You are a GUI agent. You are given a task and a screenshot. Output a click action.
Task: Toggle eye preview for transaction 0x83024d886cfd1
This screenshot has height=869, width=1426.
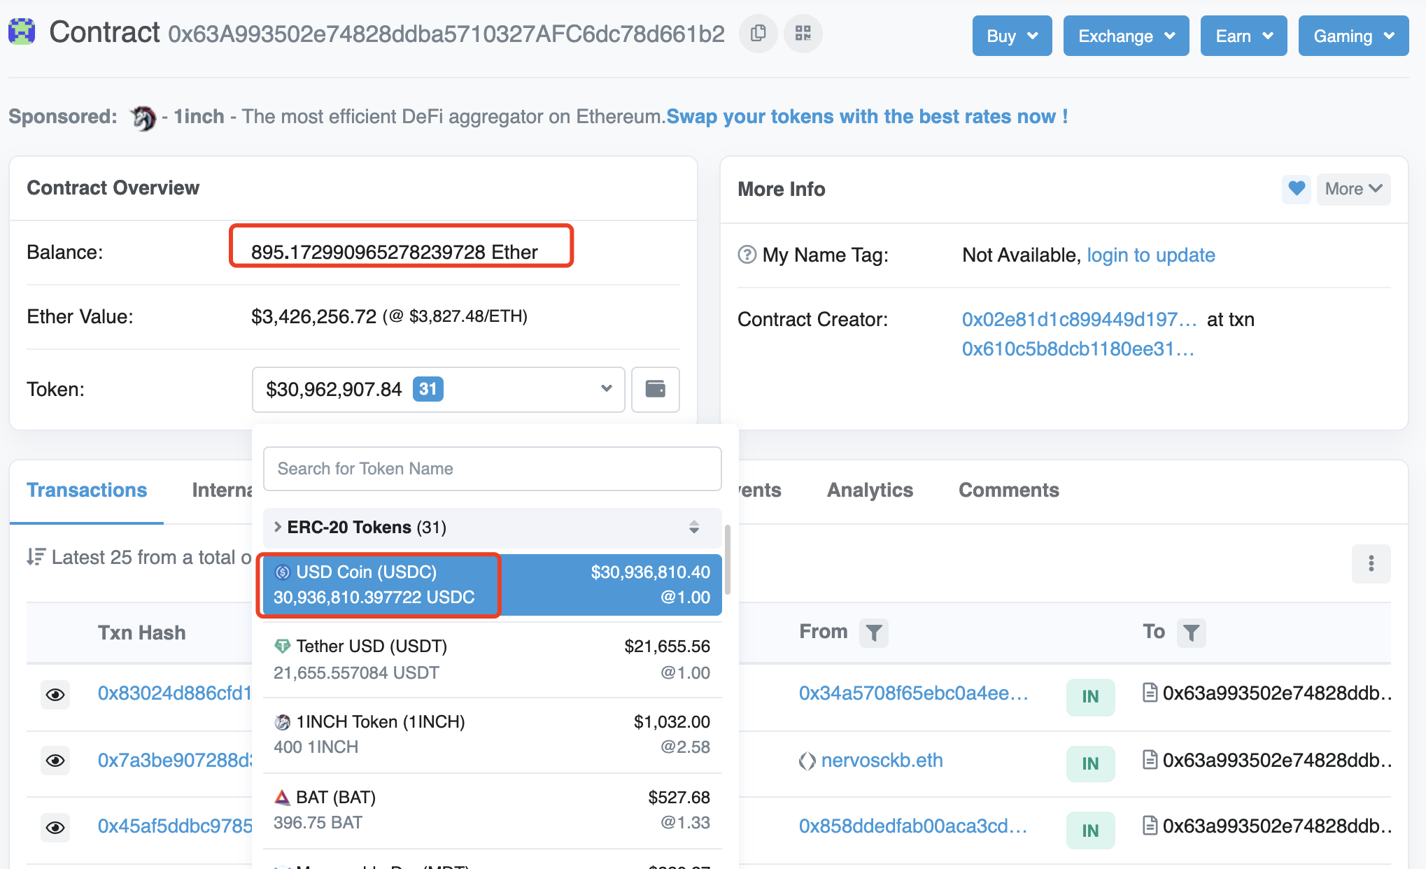55,694
